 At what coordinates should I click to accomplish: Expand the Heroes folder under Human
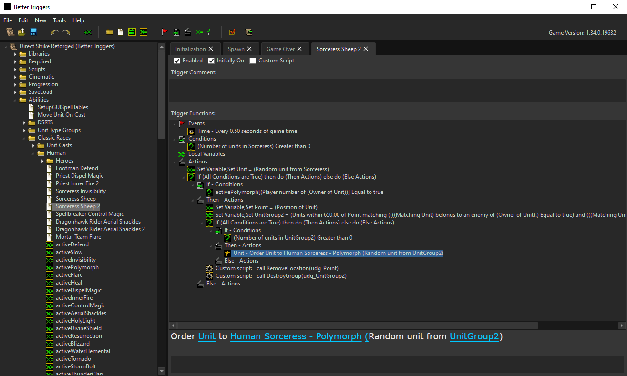[x=42, y=161]
